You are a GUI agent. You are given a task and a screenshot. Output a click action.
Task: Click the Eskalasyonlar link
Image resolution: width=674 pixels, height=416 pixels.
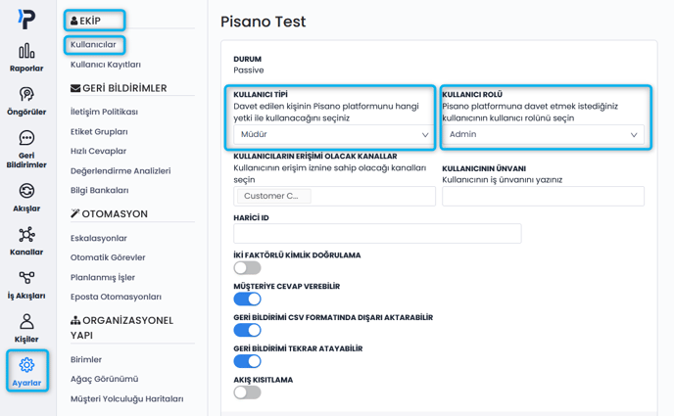[99, 238]
